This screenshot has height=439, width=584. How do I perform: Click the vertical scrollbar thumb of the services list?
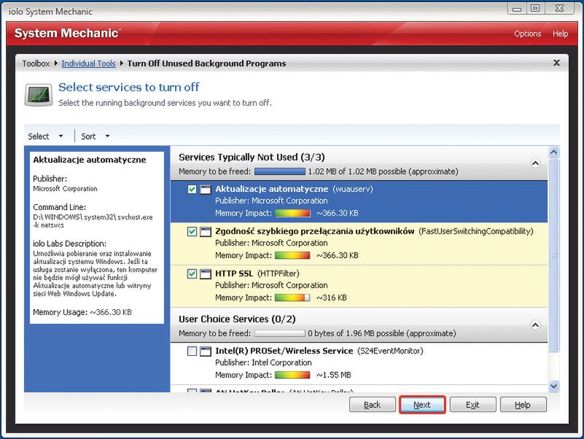(553, 255)
